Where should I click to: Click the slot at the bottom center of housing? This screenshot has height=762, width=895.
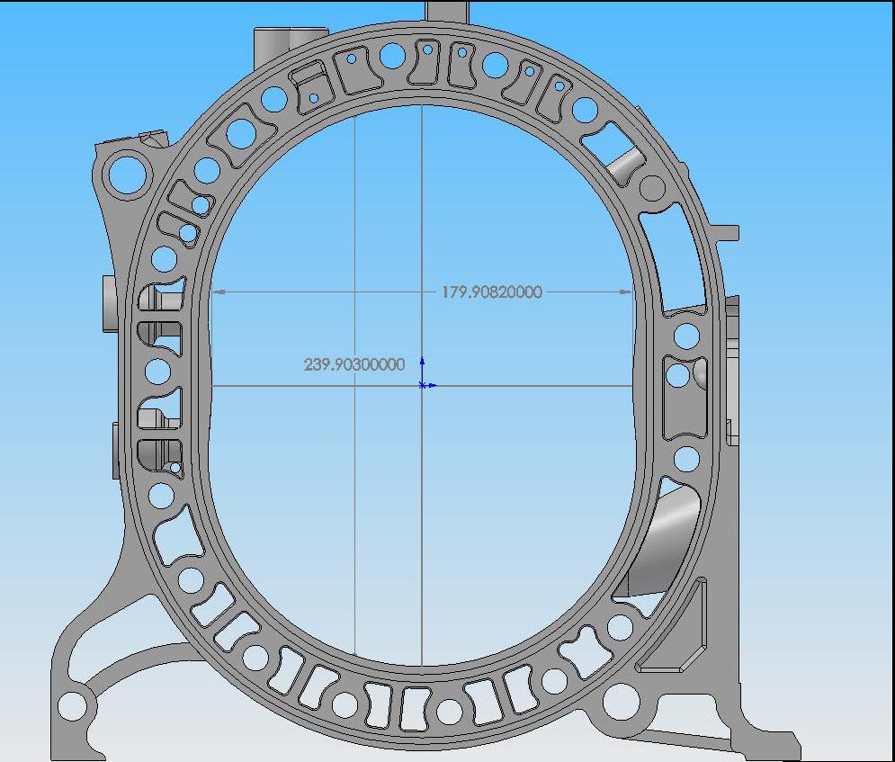click(x=416, y=709)
